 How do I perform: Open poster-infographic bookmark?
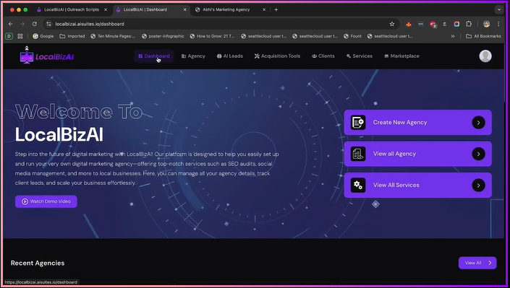(163, 36)
